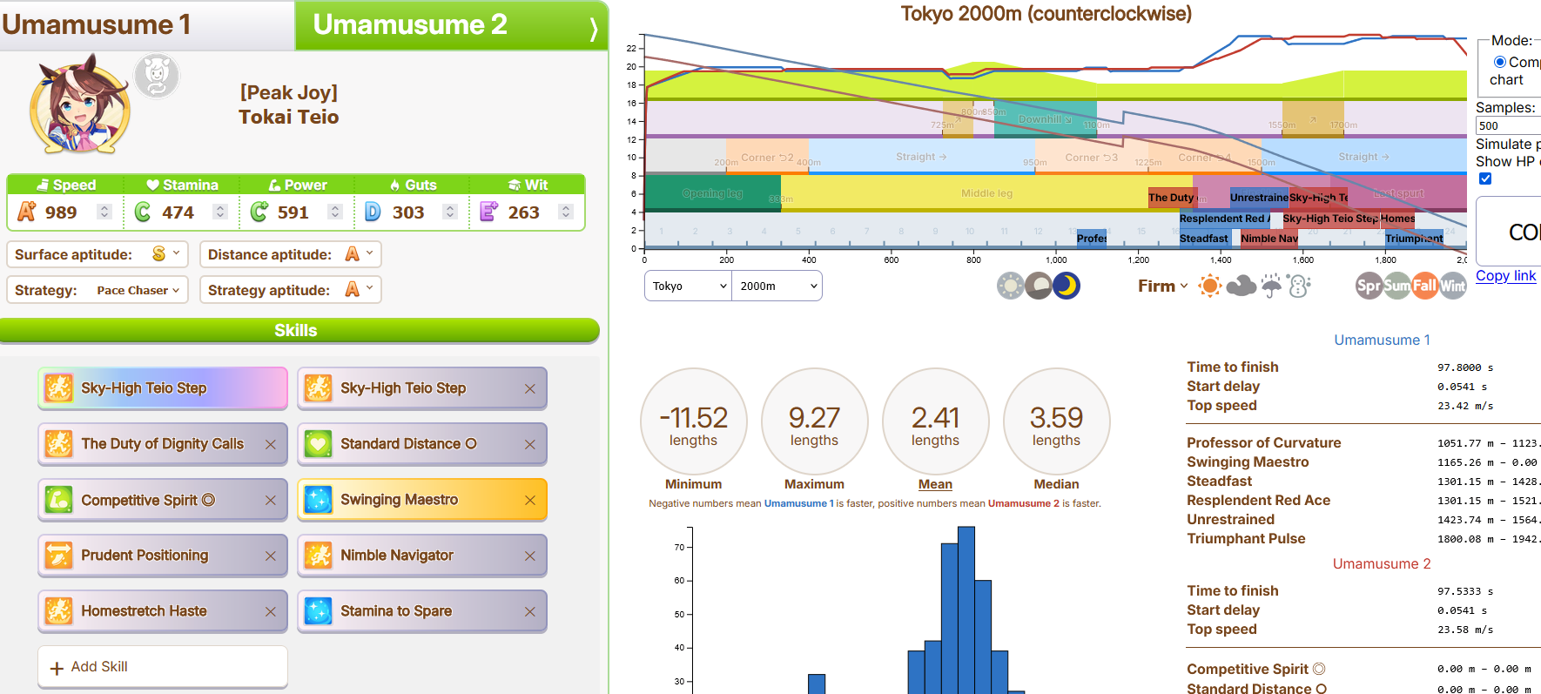Image resolution: width=1541 pixels, height=694 pixels.
Task: Switch to the Umamusume 1 tab
Action: pos(146,25)
